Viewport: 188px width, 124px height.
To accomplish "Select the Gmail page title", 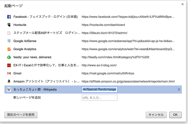I will pos(17,73).
